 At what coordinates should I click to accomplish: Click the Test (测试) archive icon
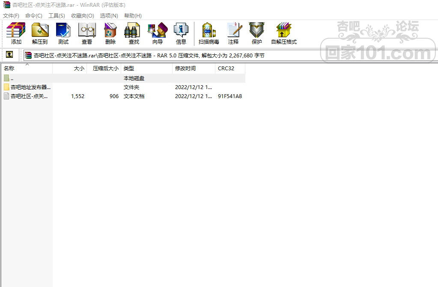point(63,30)
